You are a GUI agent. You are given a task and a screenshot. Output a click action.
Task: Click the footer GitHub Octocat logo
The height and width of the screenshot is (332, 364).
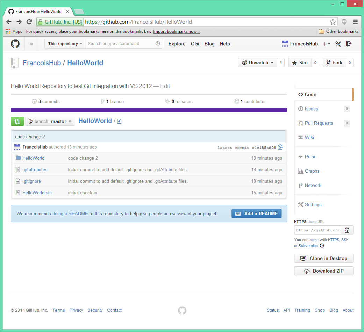coord(182,310)
